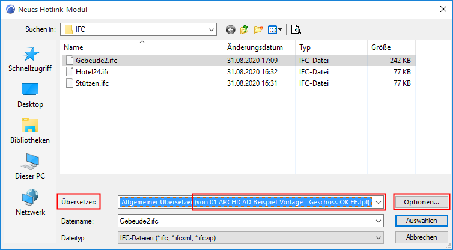Click IFC-Datei type in Hotel24.ifc row
453x250 pixels.
(x=314, y=71)
